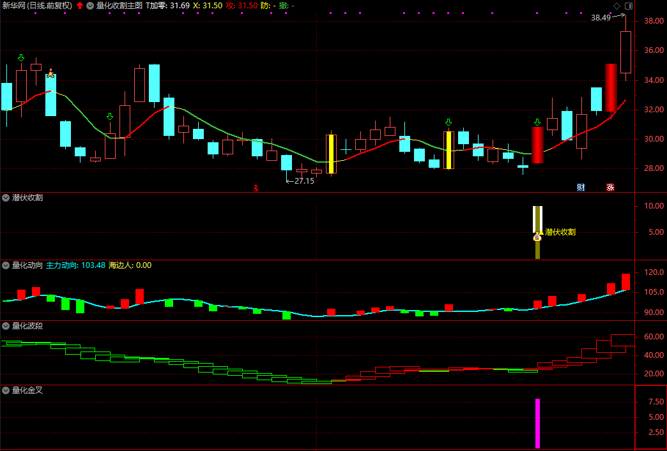Click the first yellow-filled candle near 27.15
The height and width of the screenshot is (451, 667).
pos(332,154)
